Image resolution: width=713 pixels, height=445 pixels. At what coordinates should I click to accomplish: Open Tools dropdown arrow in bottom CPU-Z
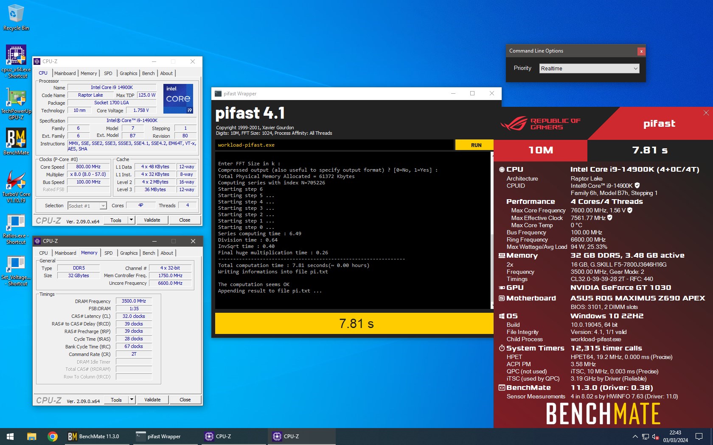[132, 400]
